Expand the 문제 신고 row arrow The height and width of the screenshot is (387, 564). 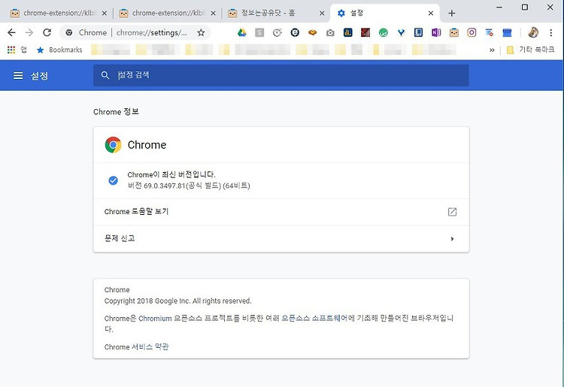click(x=452, y=239)
